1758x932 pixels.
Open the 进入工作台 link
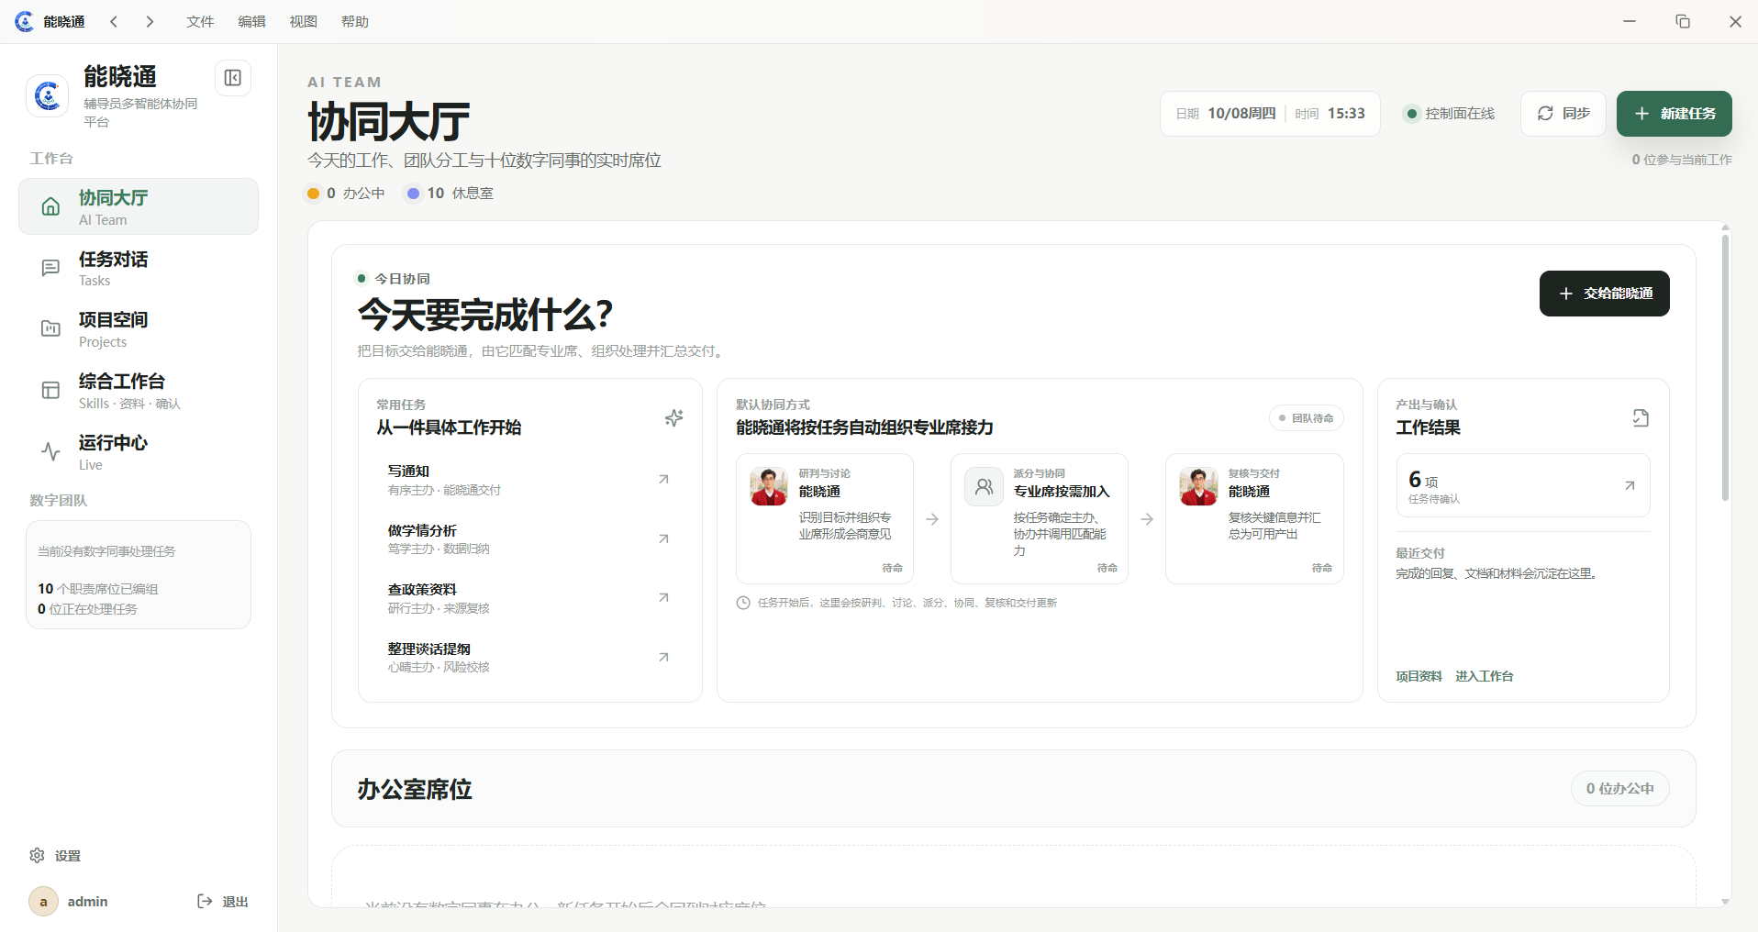click(x=1484, y=676)
